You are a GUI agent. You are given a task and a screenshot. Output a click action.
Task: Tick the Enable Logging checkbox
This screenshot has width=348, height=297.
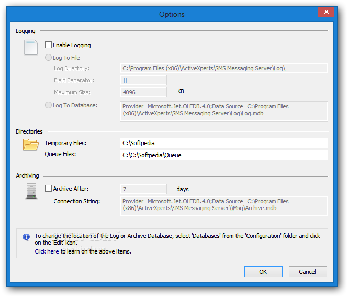tap(48, 45)
